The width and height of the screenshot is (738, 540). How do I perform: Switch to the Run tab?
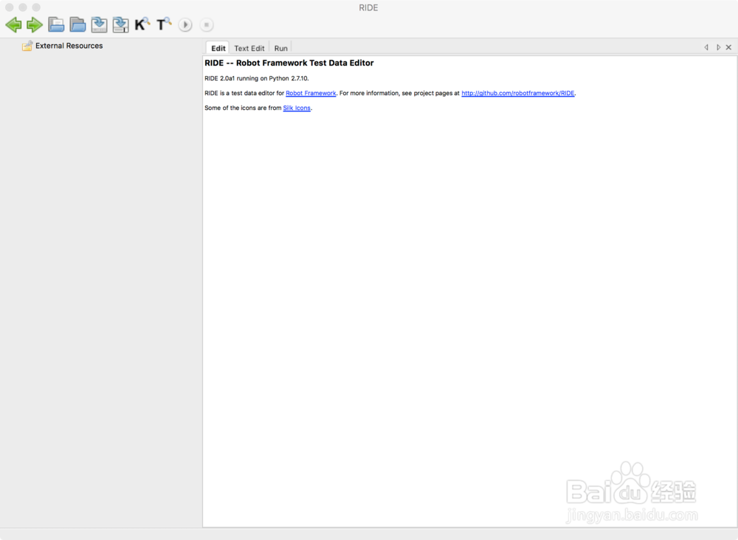click(x=280, y=48)
